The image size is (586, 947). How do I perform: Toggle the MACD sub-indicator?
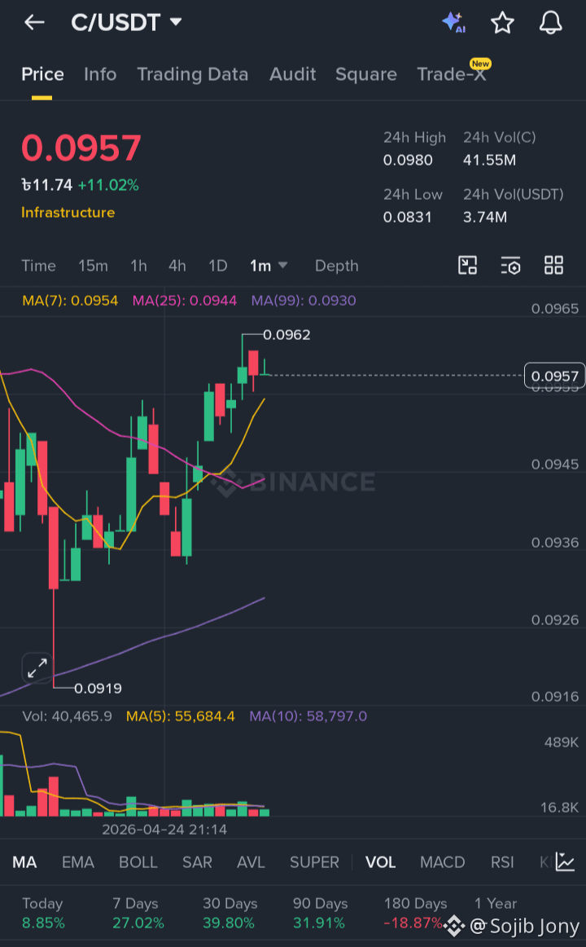443,862
